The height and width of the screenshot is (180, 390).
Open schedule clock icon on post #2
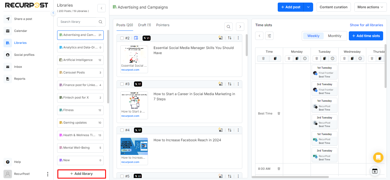pos(136,38)
